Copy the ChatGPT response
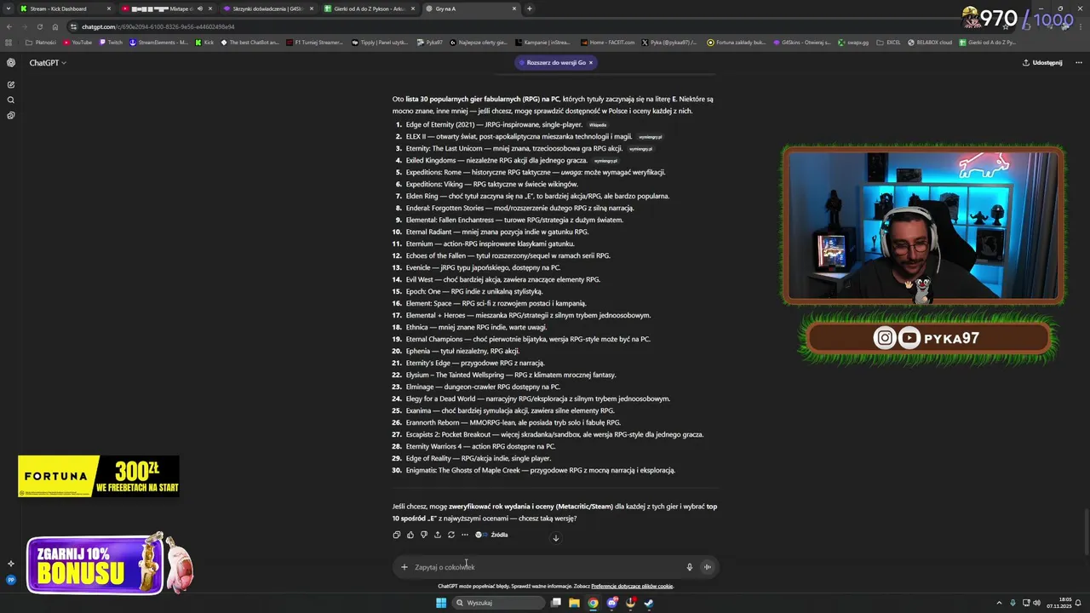The width and height of the screenshot is (1090, 613). coord(397,535)
